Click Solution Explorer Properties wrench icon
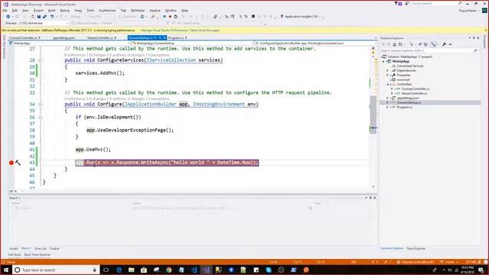Screen dimensions: 489x275 [x=444, y=44]
